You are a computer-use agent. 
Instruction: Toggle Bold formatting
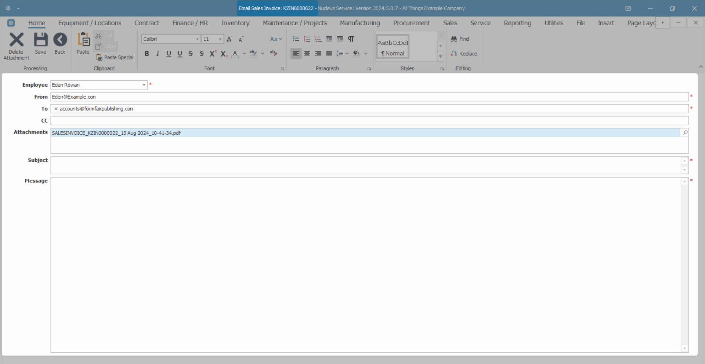tap(147, 54)
